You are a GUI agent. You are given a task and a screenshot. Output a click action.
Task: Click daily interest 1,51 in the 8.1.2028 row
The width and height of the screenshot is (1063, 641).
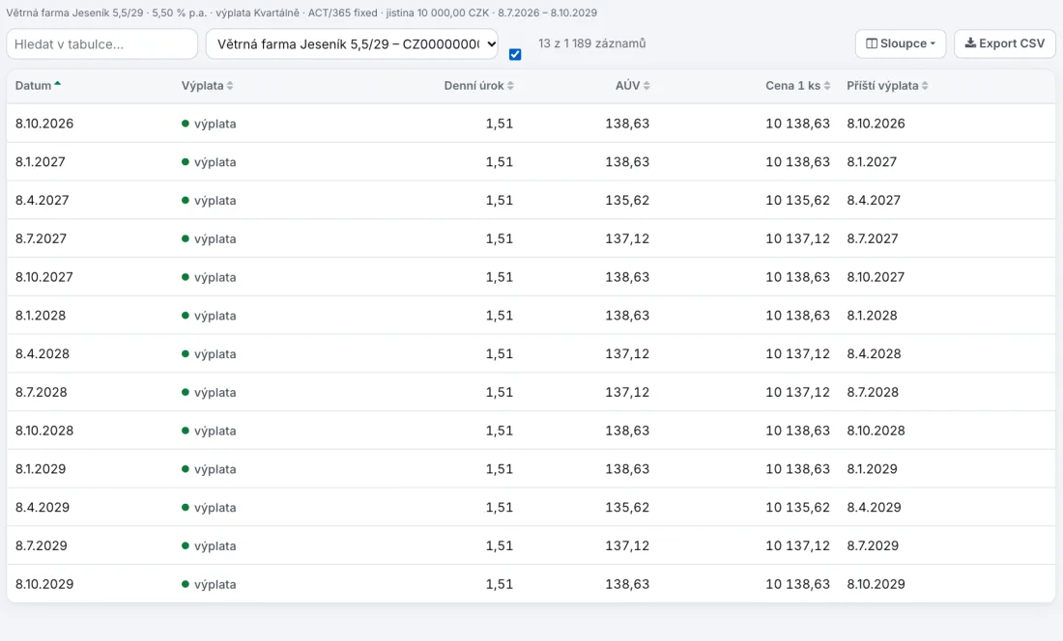(x=499, y=316)
